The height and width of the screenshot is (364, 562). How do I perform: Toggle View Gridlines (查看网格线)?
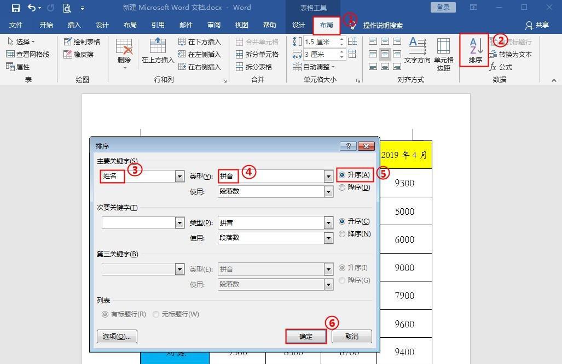pyautogui.click(x=27, y=55)
